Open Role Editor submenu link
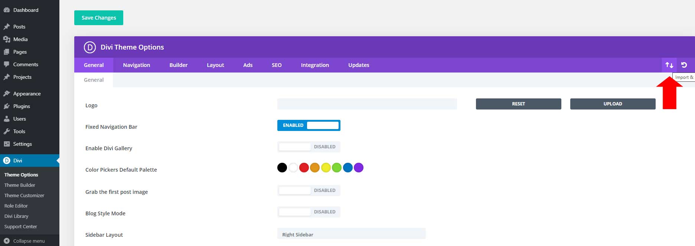 (x=16, y=206)
